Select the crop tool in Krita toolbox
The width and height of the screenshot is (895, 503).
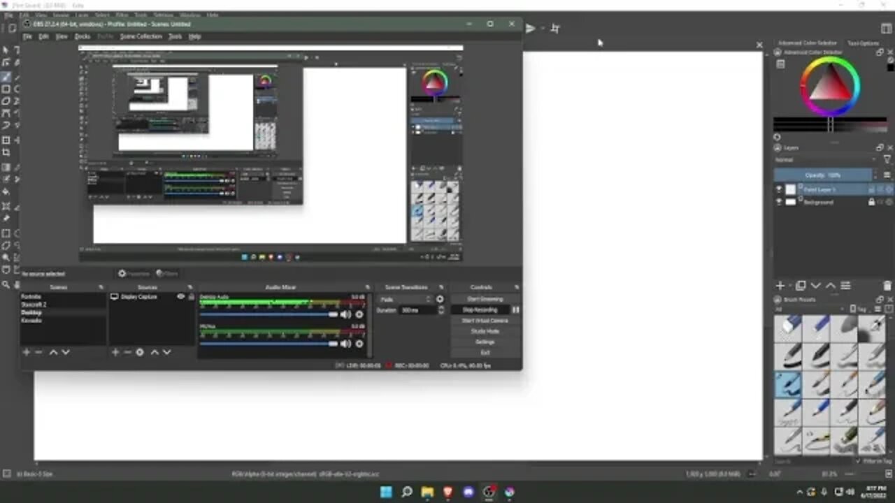6,153
